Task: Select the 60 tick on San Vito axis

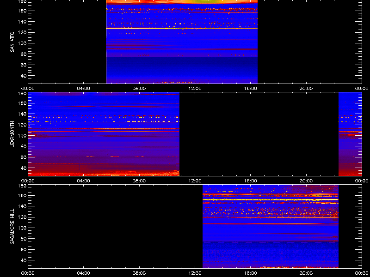Action: (x=23, y=65)
